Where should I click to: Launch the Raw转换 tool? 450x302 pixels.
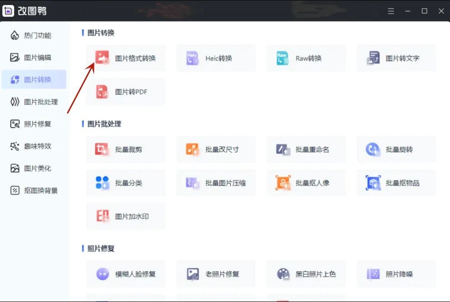(x=306, y=58)
